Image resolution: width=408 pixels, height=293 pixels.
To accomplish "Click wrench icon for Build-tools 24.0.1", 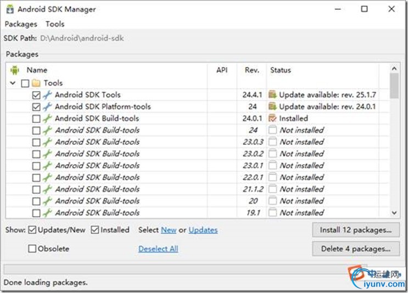I will pos(47,119).
